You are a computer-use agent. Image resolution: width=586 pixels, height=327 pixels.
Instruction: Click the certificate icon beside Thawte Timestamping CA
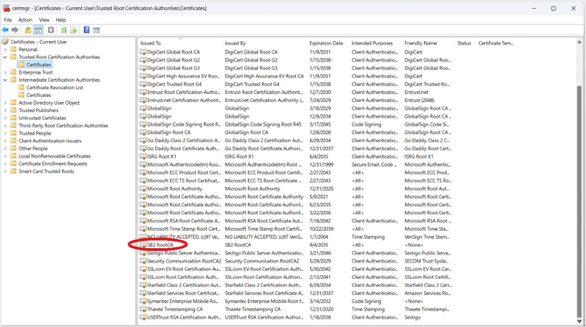[x=143, y=310]
